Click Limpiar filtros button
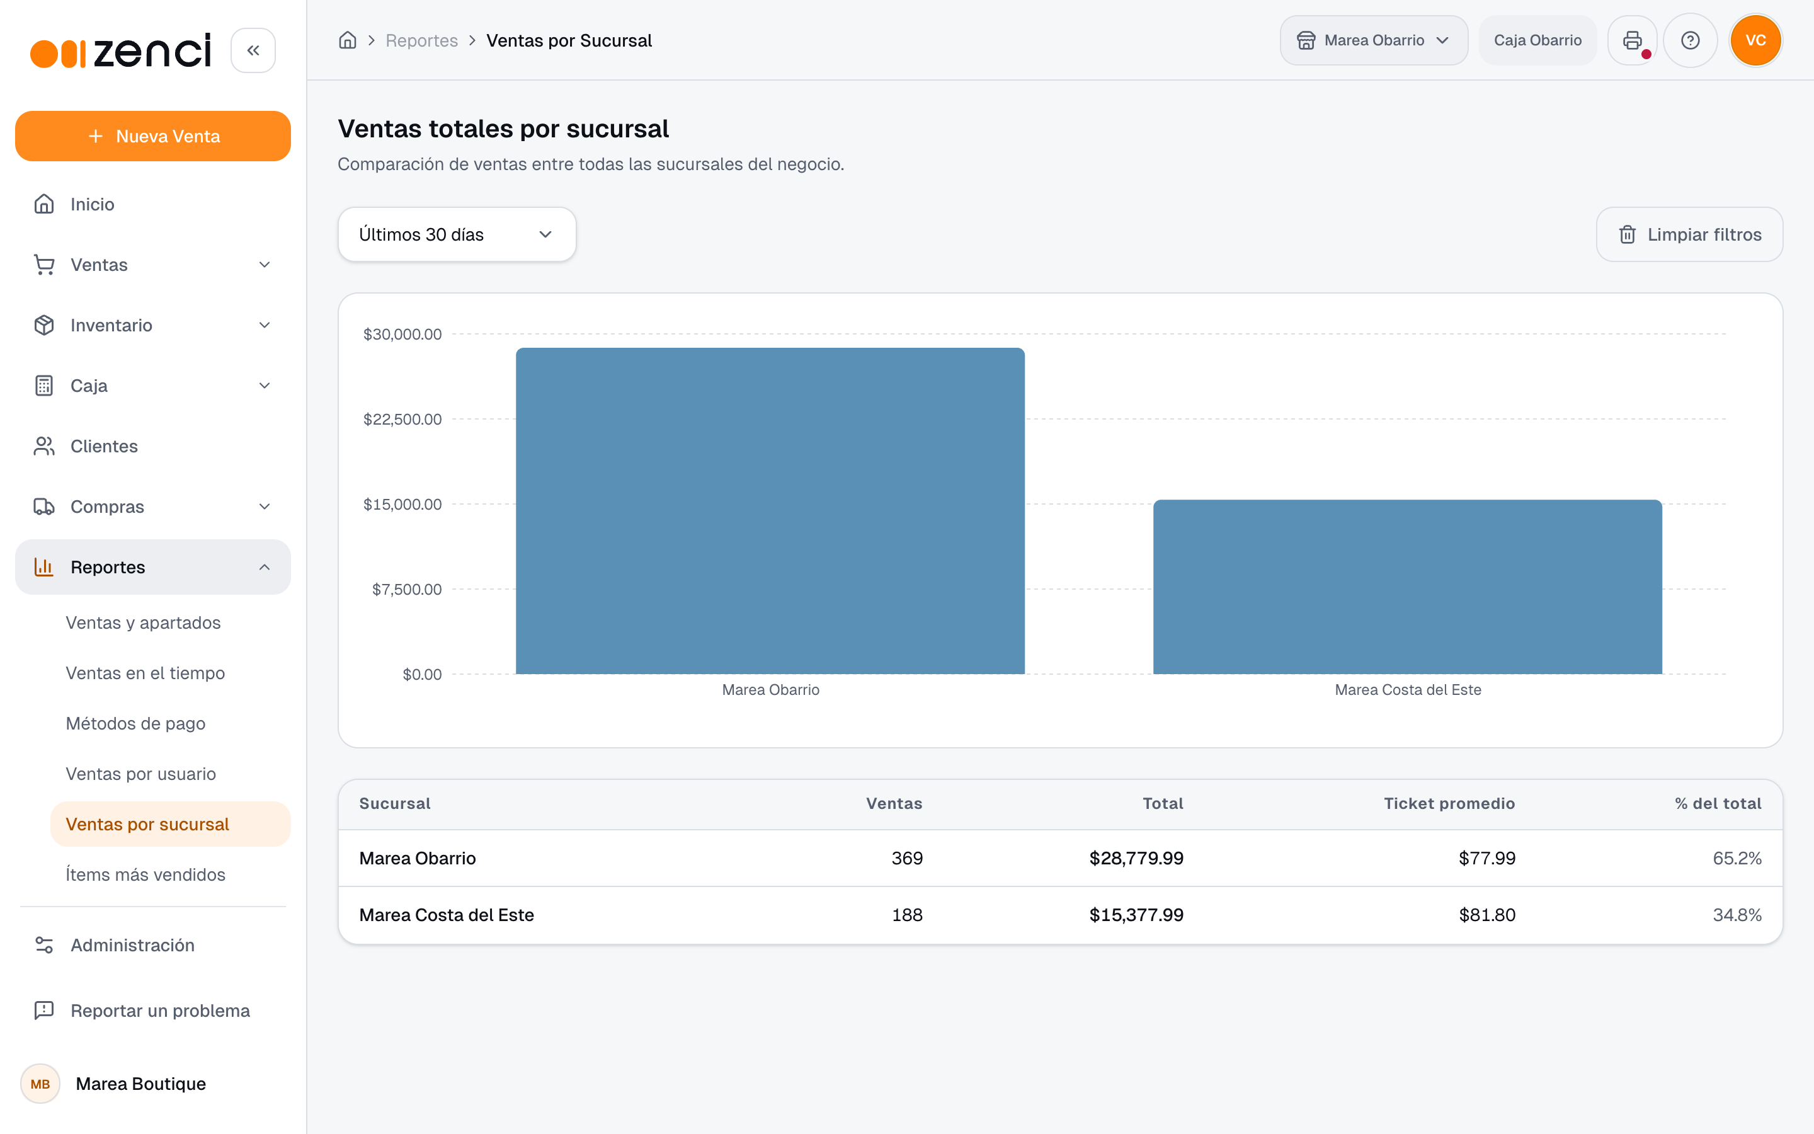Viewport: 1814px width, 1134px height. click(x=1689, y=234)
